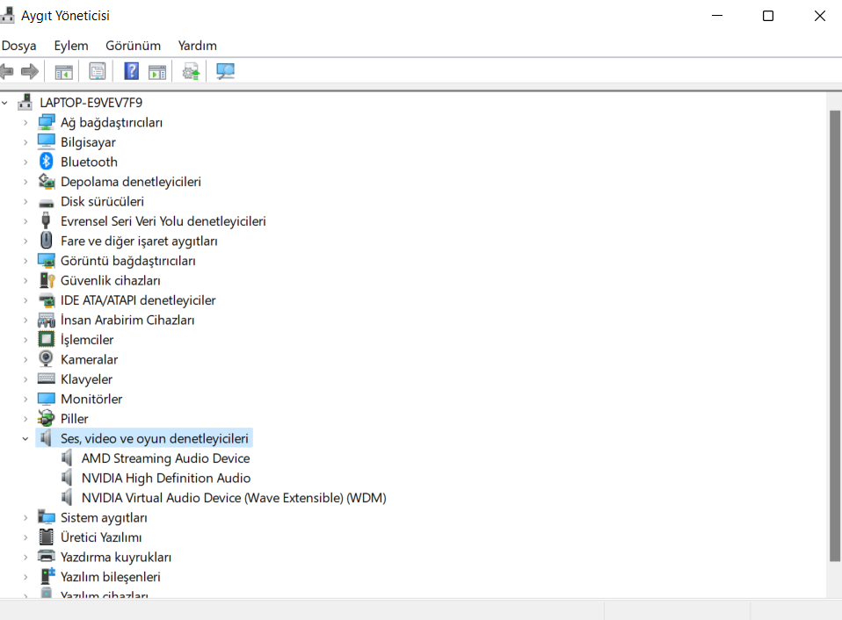Show/hide console tree toolbar icon
The height and width of the screenshot is (620, 842).
[x=64, y=71]
